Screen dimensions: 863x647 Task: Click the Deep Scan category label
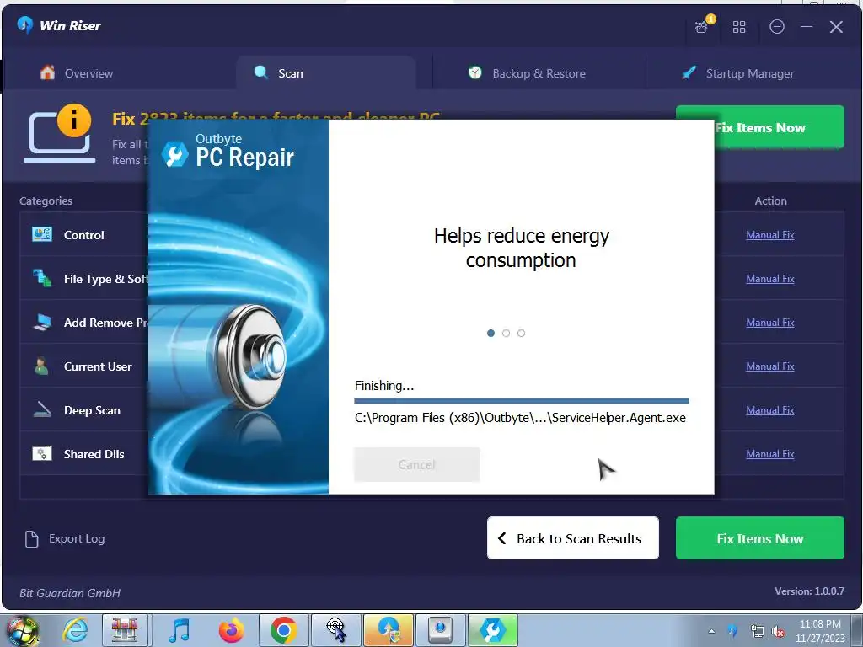[x=92, y=410]
